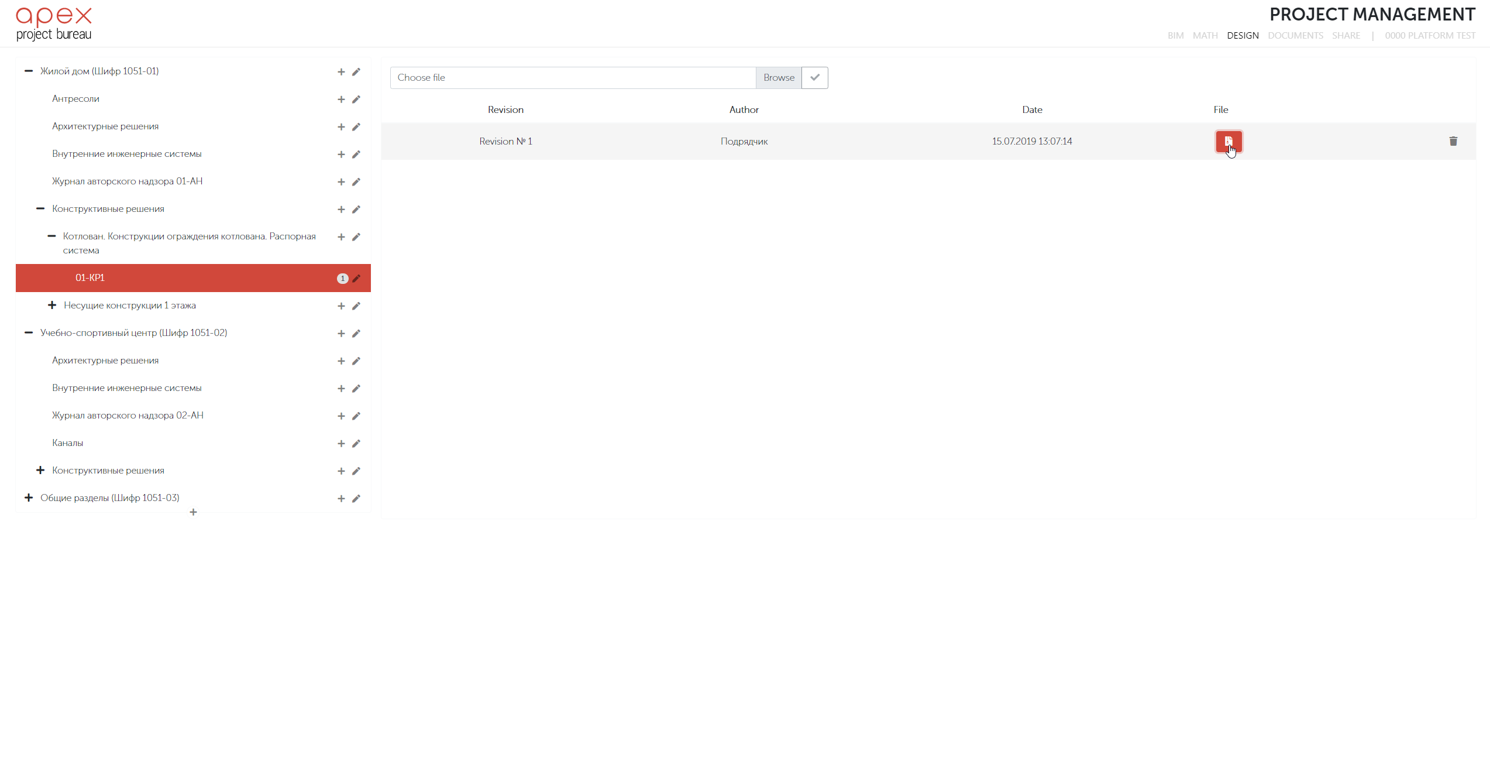1490x775 pixels.
Task: Add child item to Антресоли
Action: pyautogui.click(x=341, y=100)
